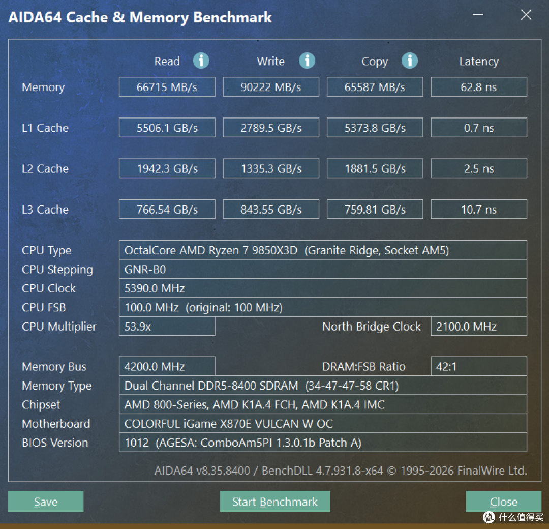The image size is (549, 529).
Task: Click the Motherboard field COLORFUL iGame X870E
Action: (323, 424)
